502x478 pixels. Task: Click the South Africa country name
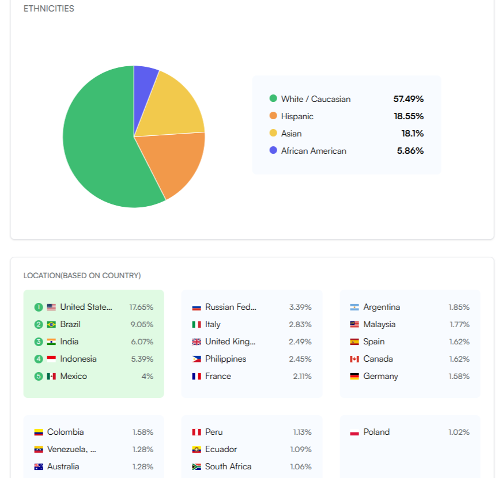click(228, 467)
